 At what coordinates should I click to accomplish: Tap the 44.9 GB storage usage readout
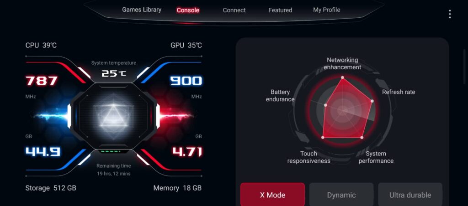(x=43, y=151)
